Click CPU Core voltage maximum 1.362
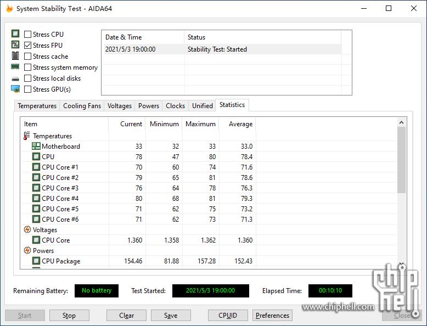This screenshot has width=427, height=326. click(208, 240)
